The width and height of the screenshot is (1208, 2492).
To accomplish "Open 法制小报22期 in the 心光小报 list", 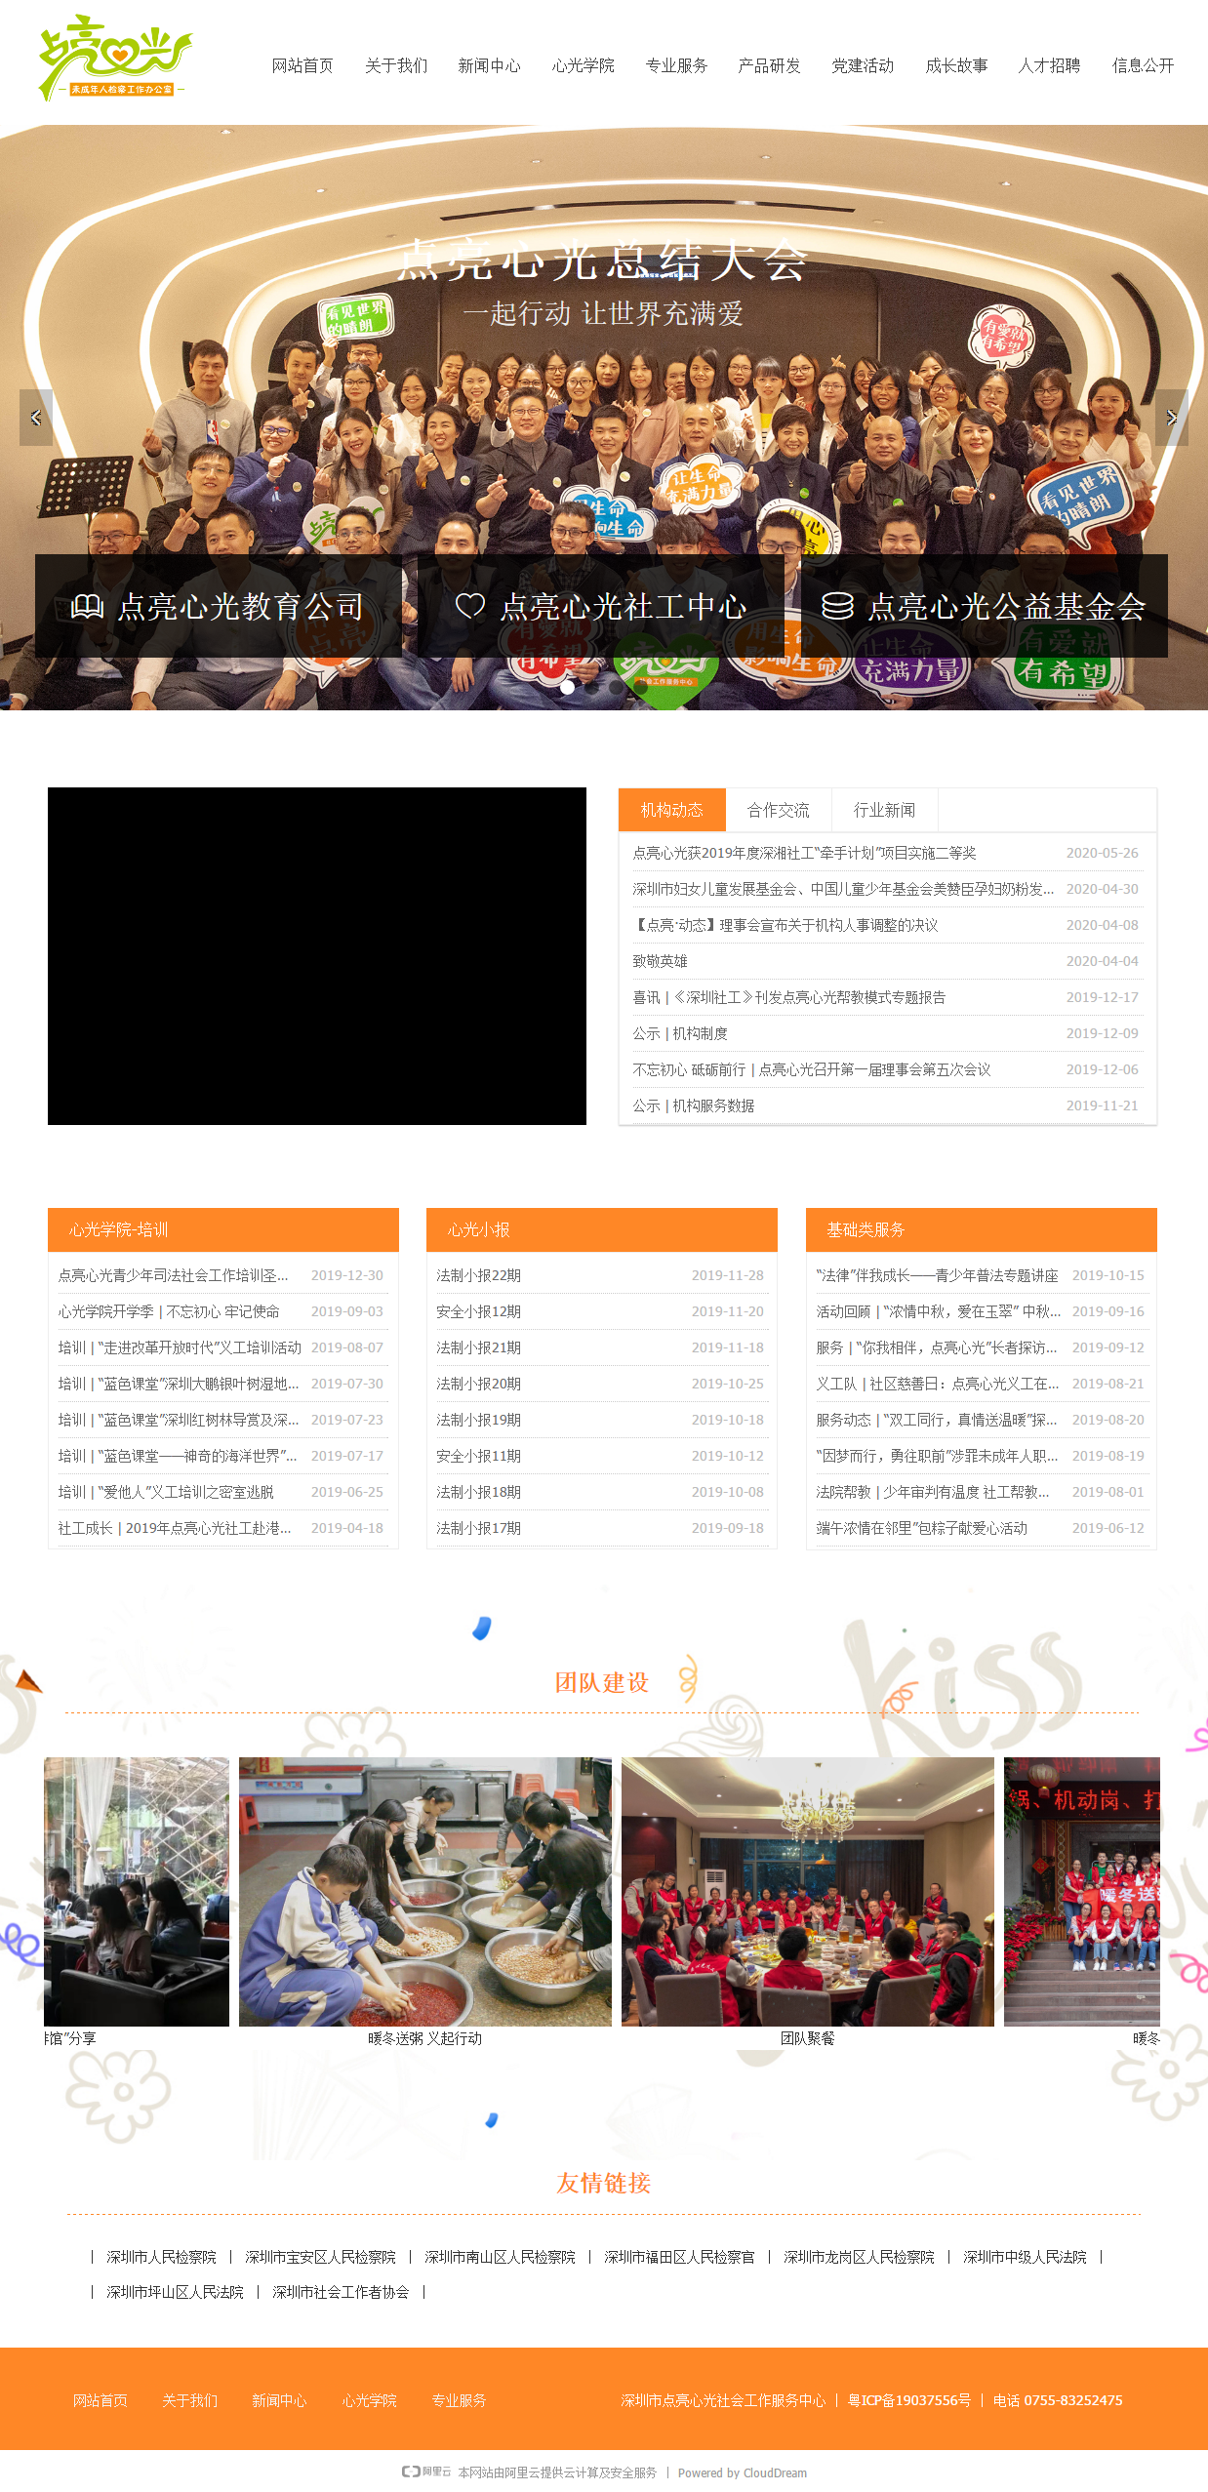I will click(478, 1275).
